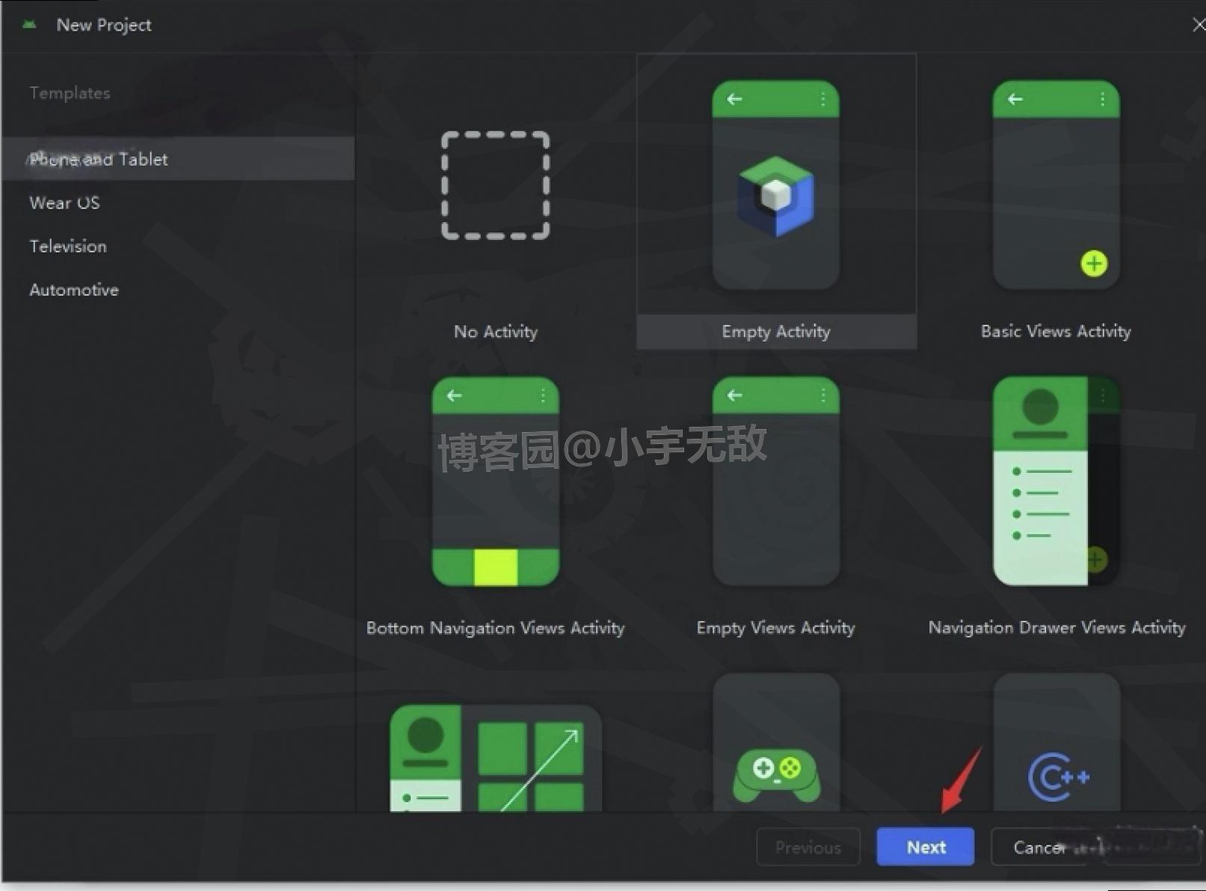Click the plus badge on Basic Views Activity

click(x=1093, y=263)
